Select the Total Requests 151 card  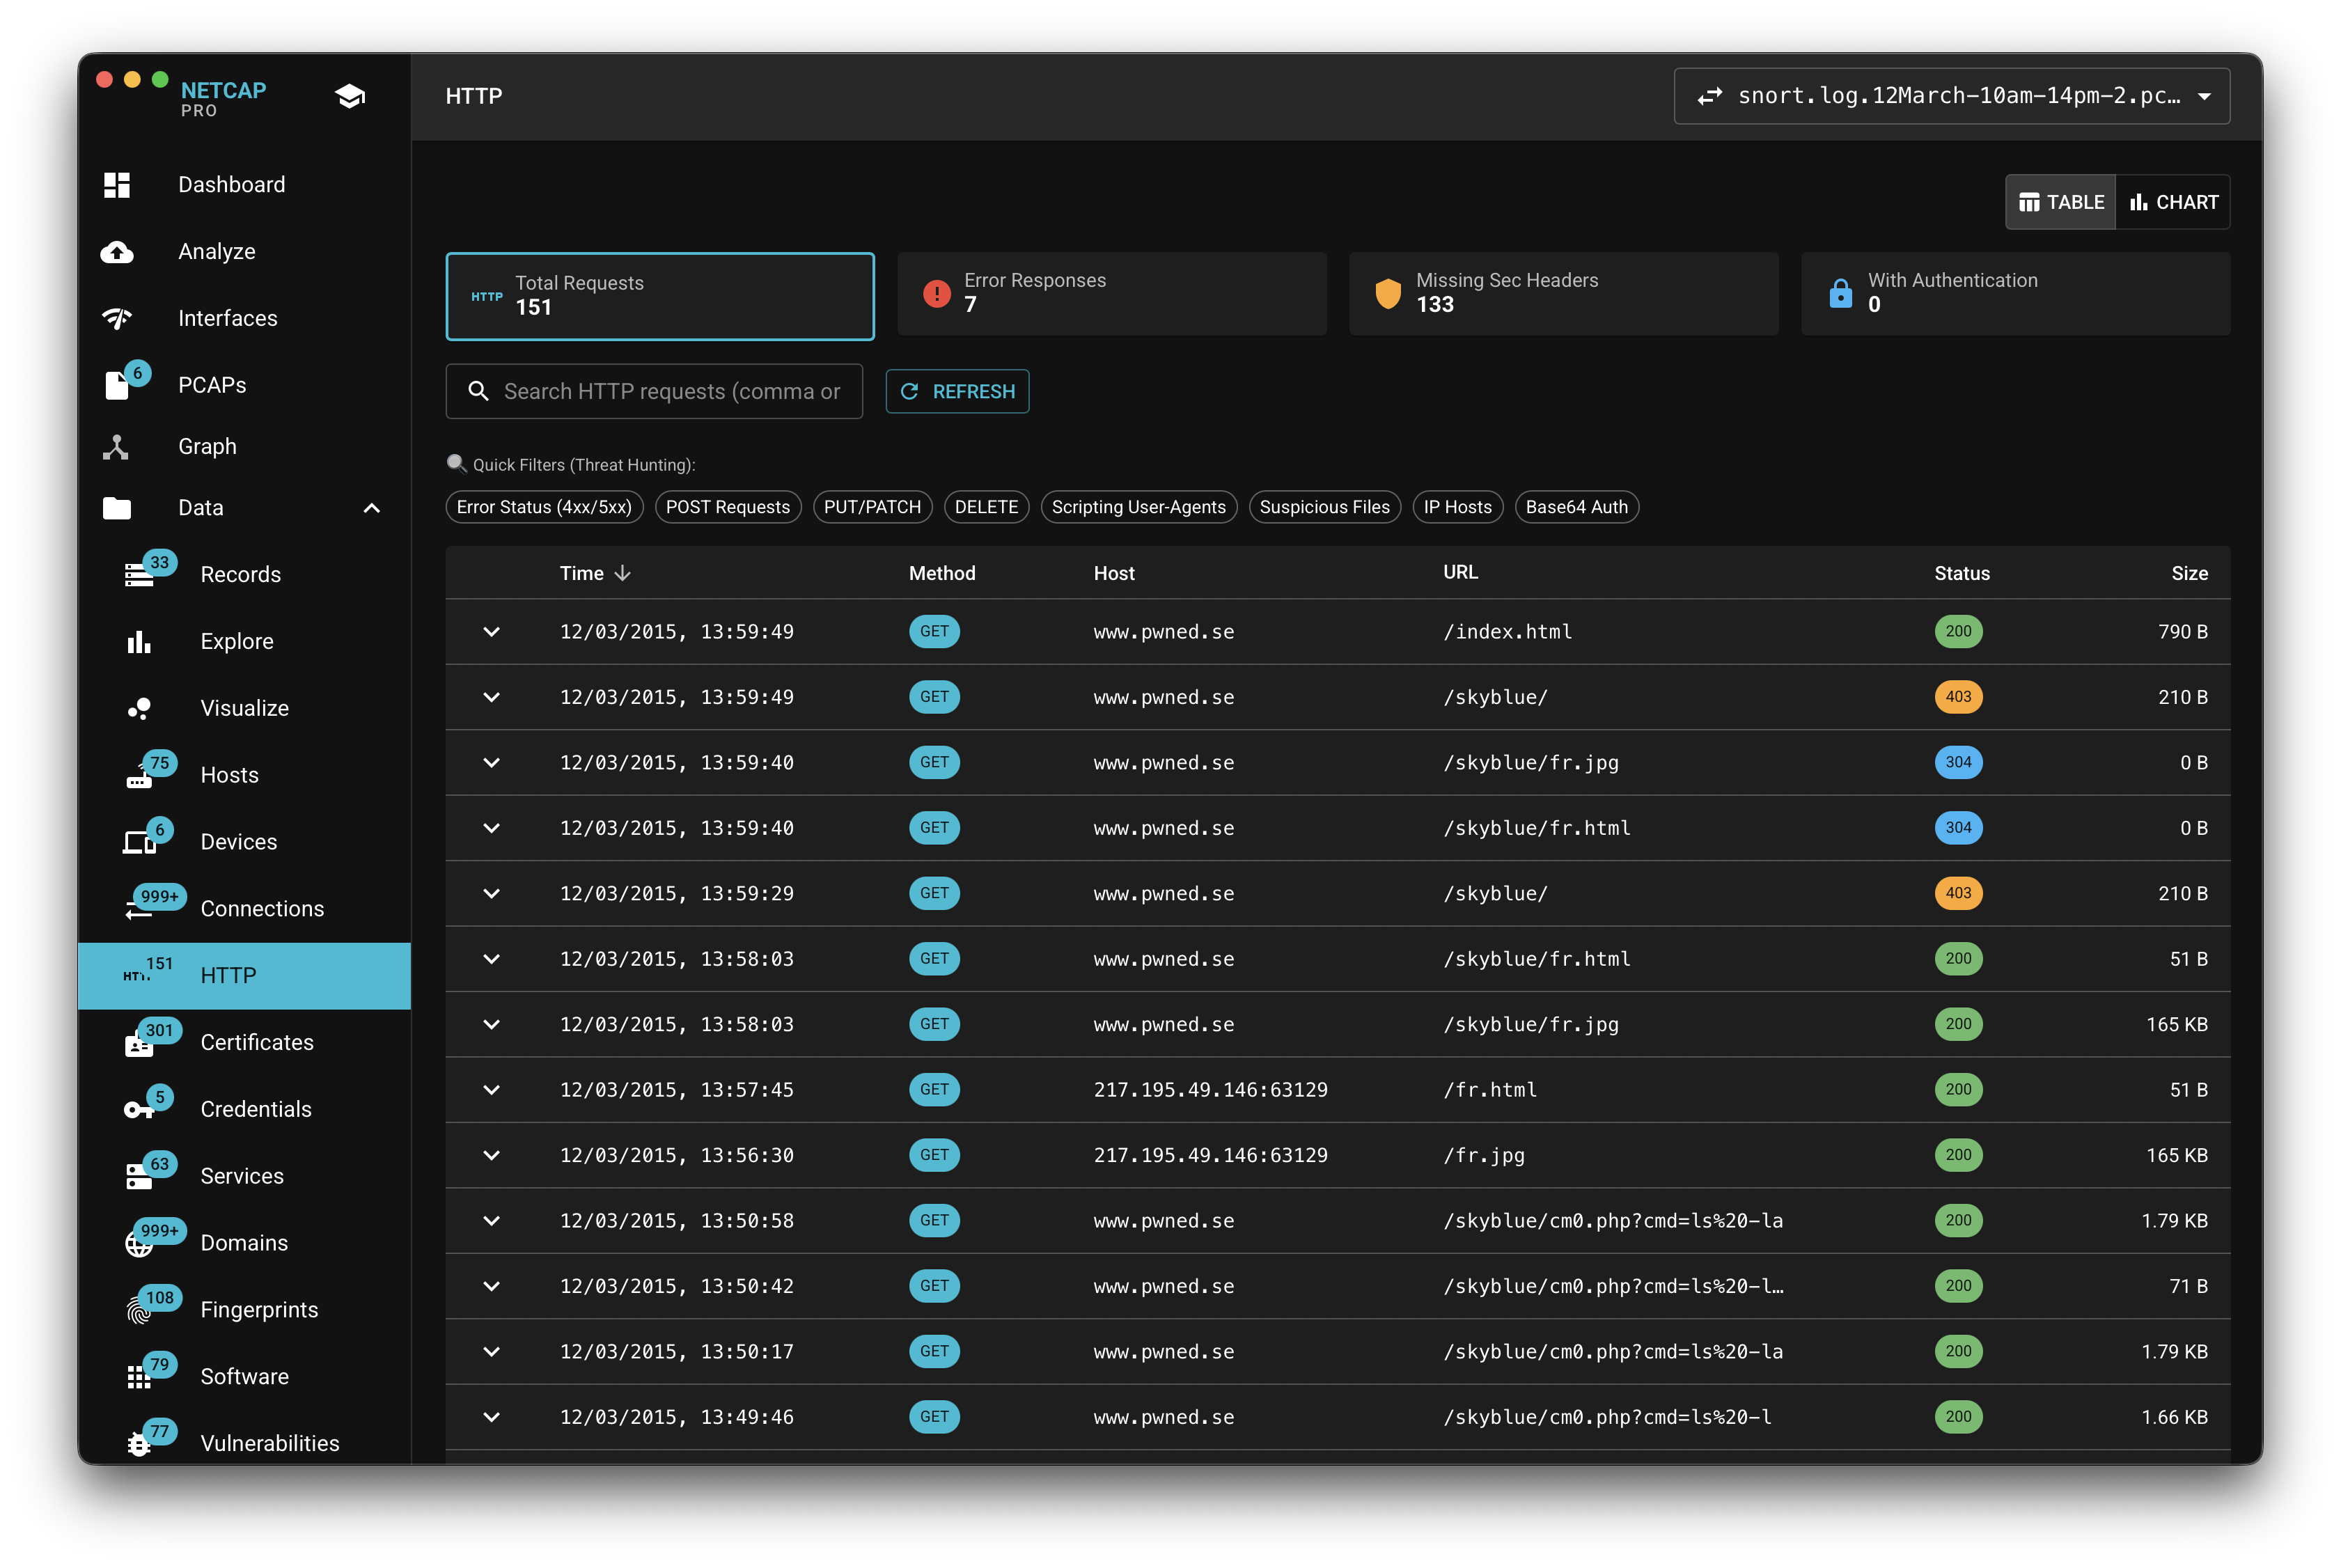tap(660, 296)
